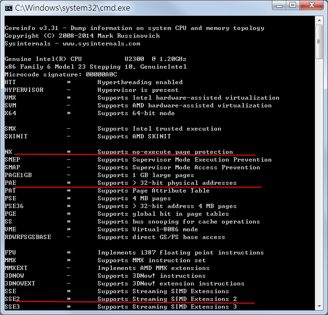Click 'Supports 64-bit mode' description
This screenshot has height=315, width=328.
point(136,113)
